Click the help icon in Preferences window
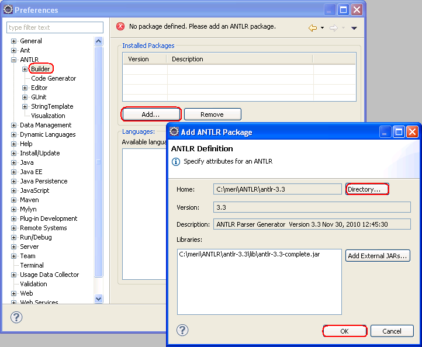Viewport: 422px width, 347px height. (16, 317)
